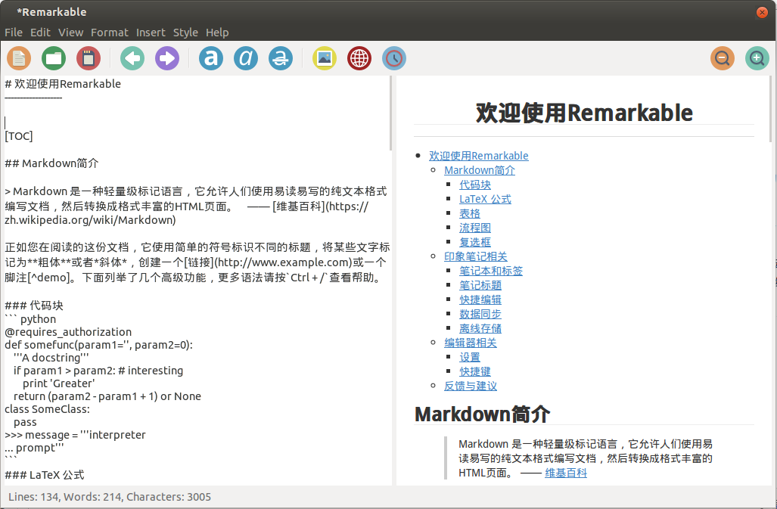Close the Remarkable window
Viewport: 777px width, 509px height.
point(762,12)
